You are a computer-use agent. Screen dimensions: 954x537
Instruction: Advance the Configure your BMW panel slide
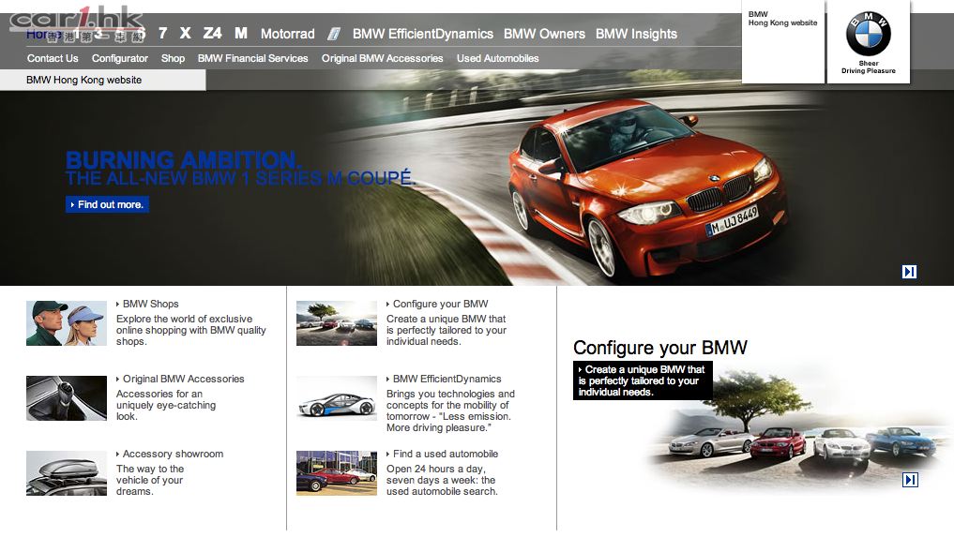[910, 480]
